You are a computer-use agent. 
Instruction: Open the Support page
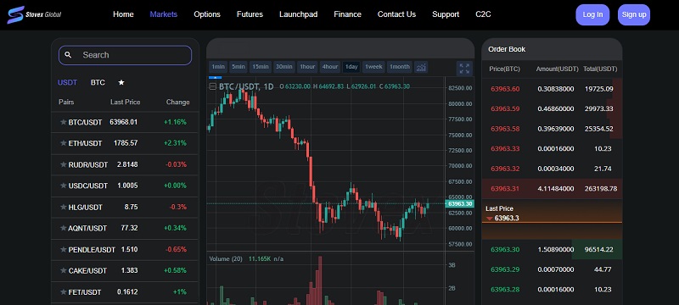(x=446, y=14)
